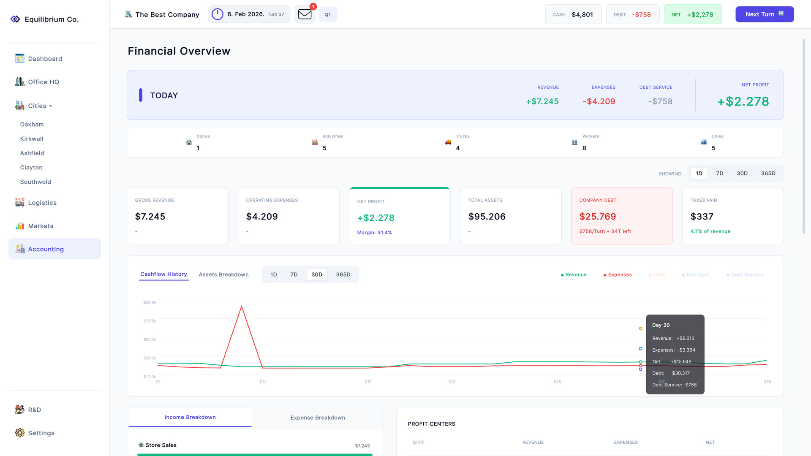Screen dimensions: 811x456
Task: Set chart range to 7D
Action: 294,274
